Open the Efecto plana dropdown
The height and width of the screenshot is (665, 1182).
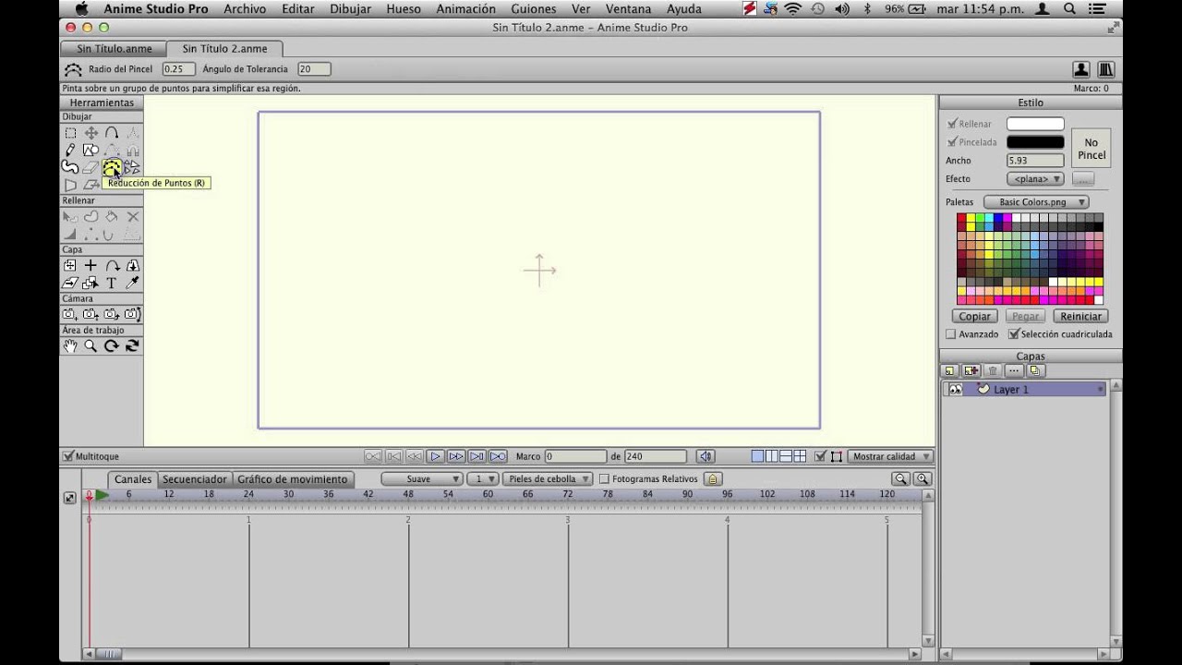tap(1035, 179)
